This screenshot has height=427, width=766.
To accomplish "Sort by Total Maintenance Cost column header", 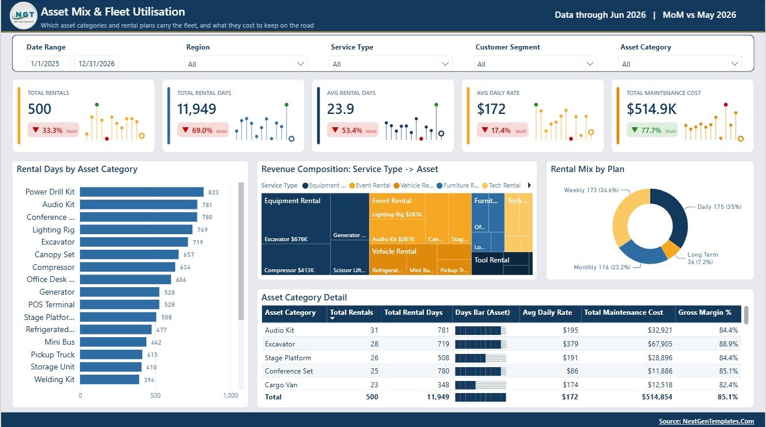I will [628, 314].
